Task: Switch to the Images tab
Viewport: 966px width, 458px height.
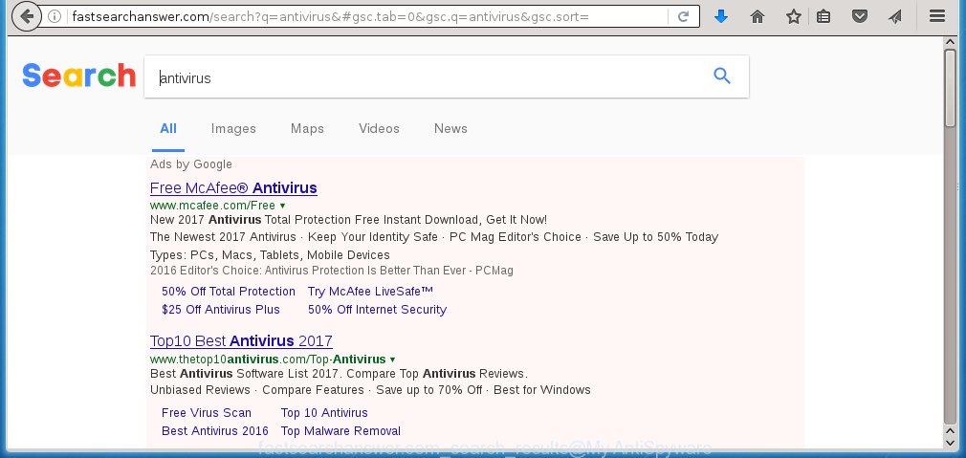Action: pos(233,129)
